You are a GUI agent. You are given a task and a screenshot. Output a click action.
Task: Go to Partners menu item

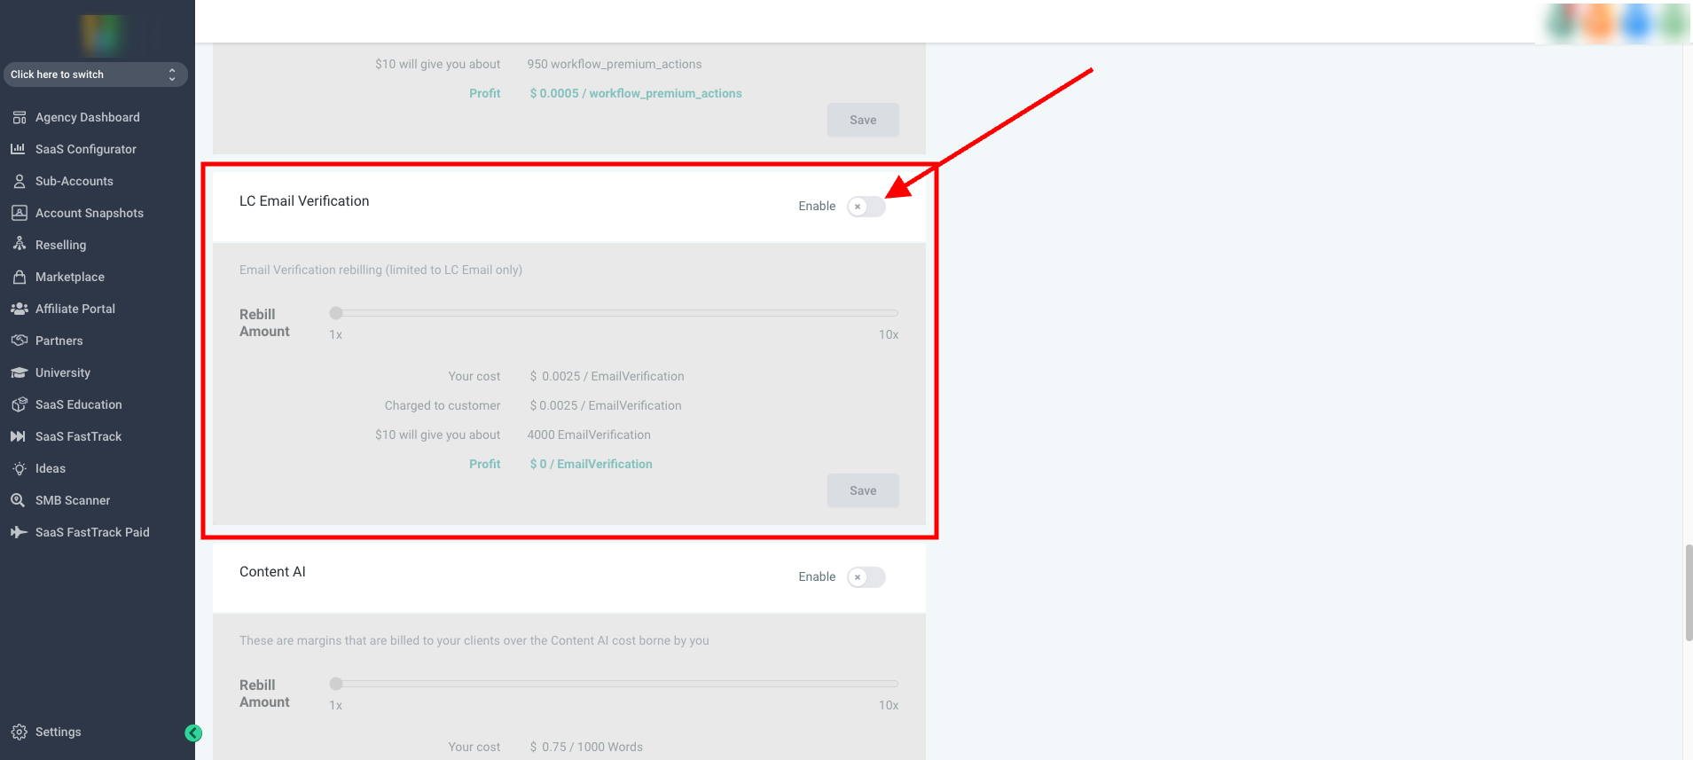[59, 341]
